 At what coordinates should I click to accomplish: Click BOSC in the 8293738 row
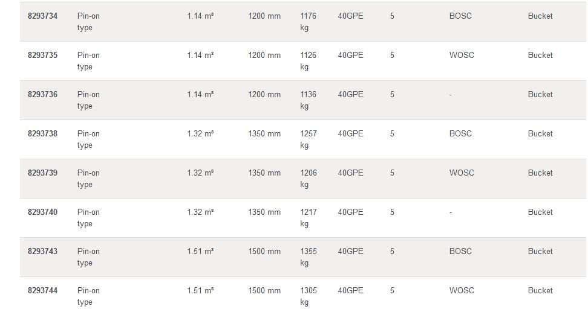(460, 134)
